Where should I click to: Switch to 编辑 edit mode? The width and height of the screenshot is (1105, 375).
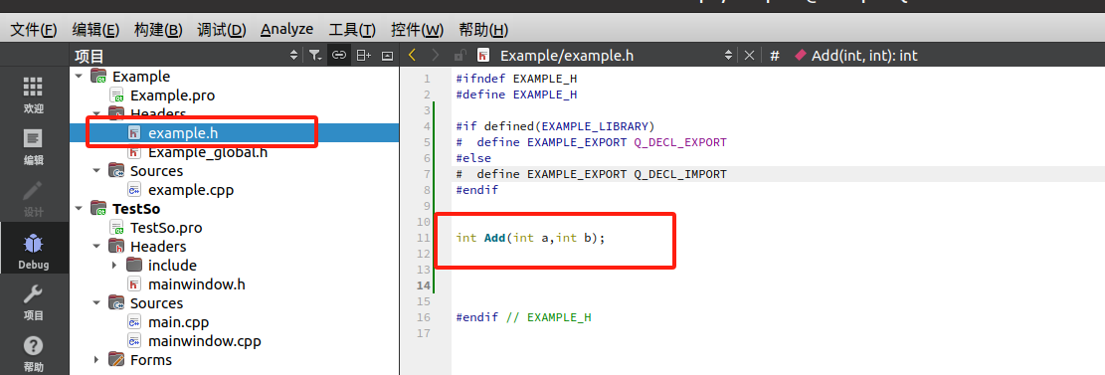click(x=34, y=146)
